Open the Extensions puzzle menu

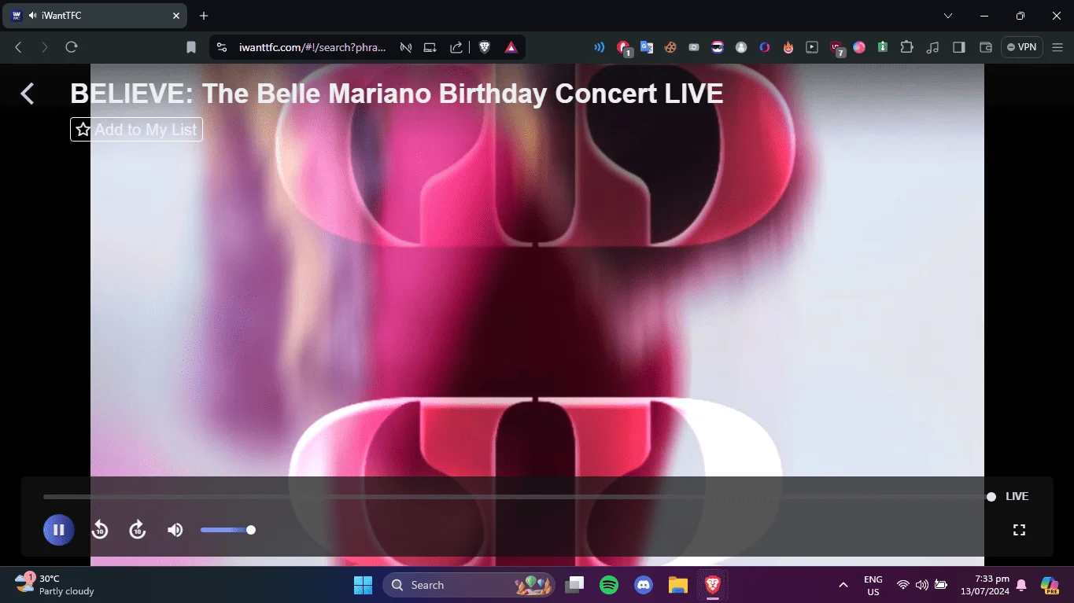click(907, 47)
